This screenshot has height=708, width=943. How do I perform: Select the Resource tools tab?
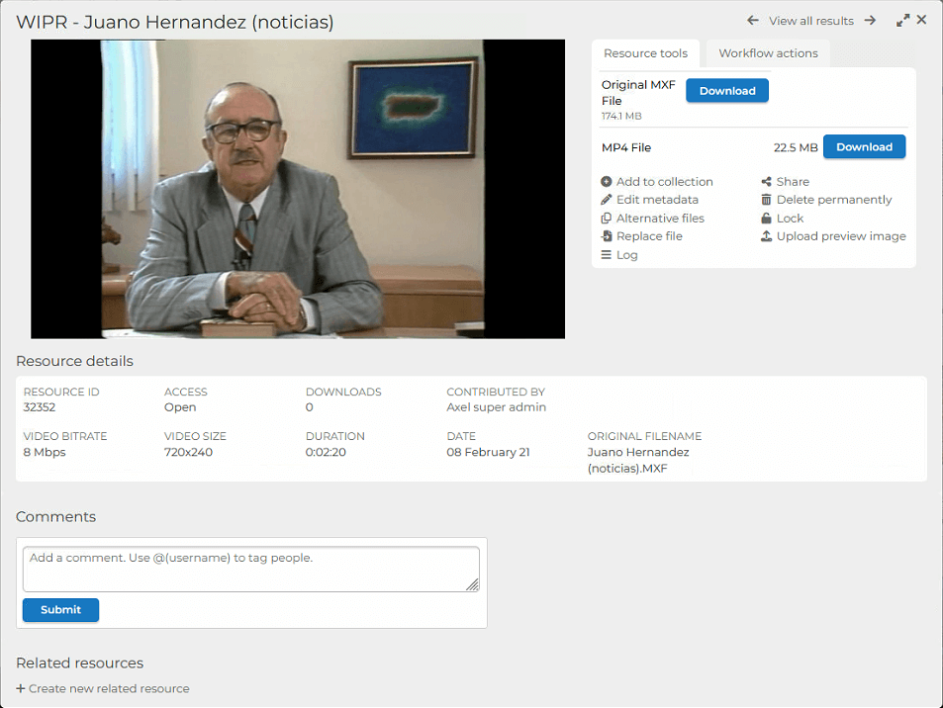coord(645,53)
